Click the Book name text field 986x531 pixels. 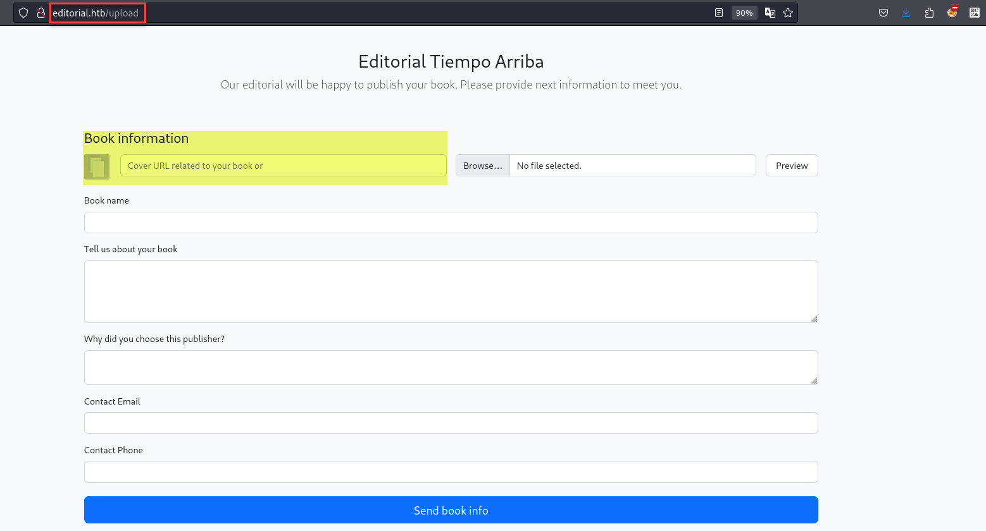click(x=451, y=223)
